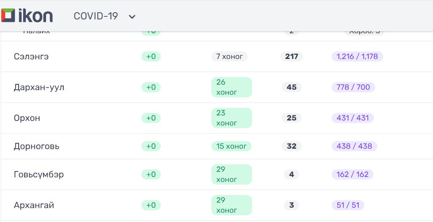The image size is (433, 222).
Task: Click the 1,216 / 1,178 purple badge
Action: [x=357, y=56]
